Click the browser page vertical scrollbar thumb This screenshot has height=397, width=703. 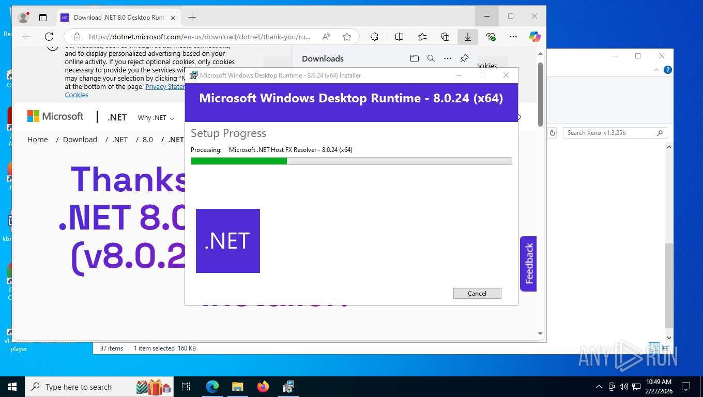540,95
